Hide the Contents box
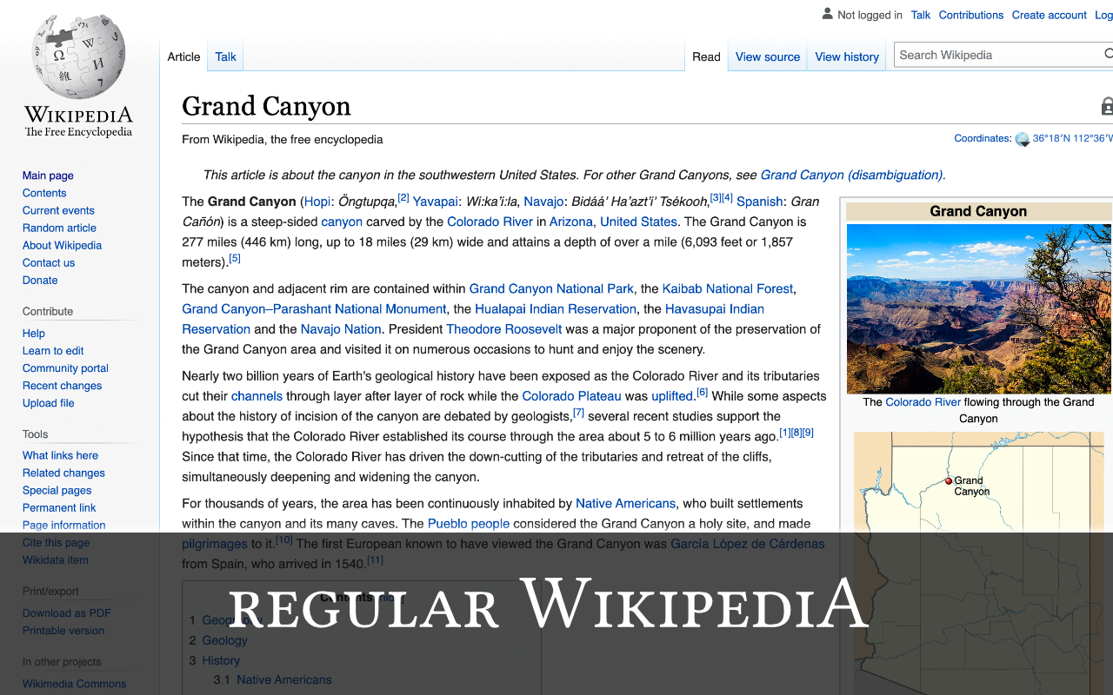Screen dimensions: 1113x695 pyautogui.click(x=390, y=598)
